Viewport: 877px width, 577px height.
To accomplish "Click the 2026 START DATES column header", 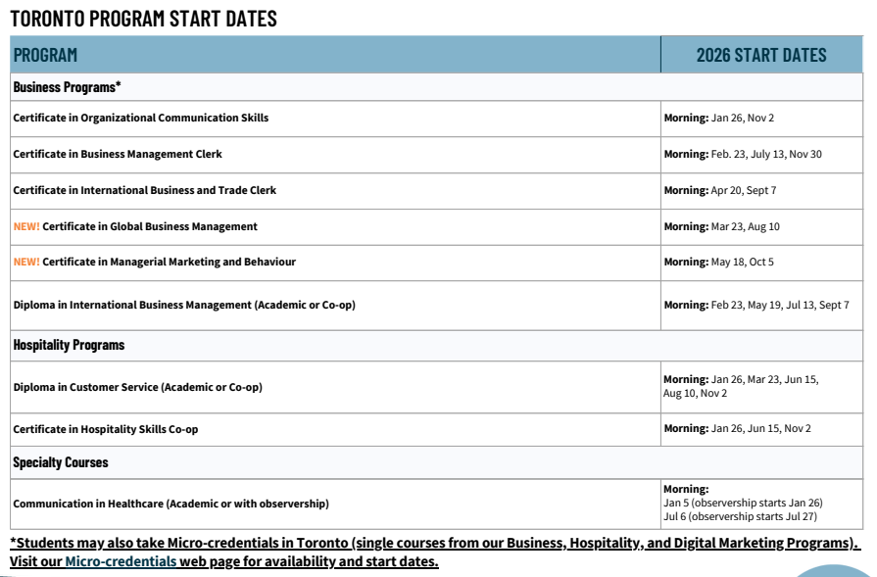I will pos(761,55).
